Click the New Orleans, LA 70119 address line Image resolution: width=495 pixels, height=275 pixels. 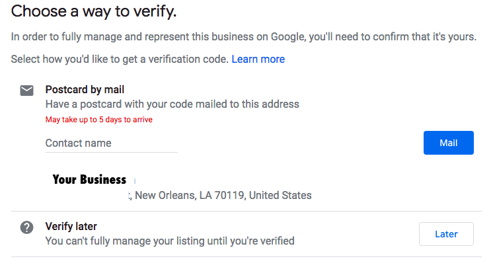pyautogui.click(x=222, y=195)
